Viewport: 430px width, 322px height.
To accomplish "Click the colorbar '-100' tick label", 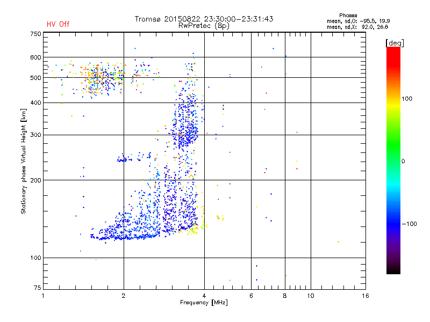I will click(410, 224).
